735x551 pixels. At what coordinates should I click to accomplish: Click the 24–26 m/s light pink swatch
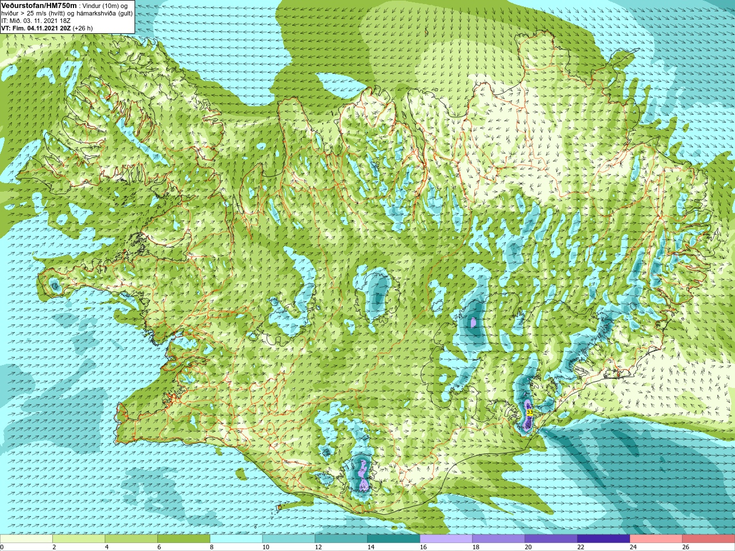(656, 539)
